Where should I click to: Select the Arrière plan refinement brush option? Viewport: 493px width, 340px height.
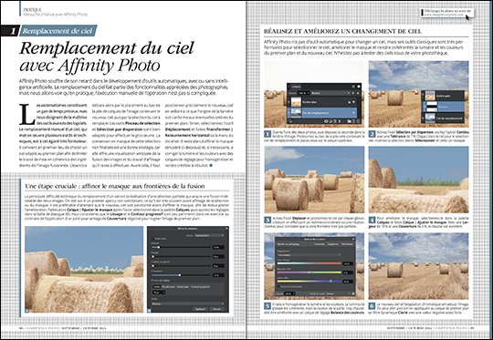[183, 286]
